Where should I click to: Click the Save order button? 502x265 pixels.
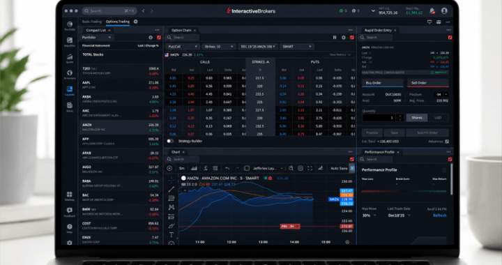[394, 132]
